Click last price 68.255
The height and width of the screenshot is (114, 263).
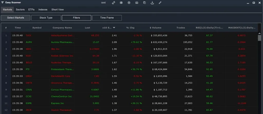tap(95, 36)
